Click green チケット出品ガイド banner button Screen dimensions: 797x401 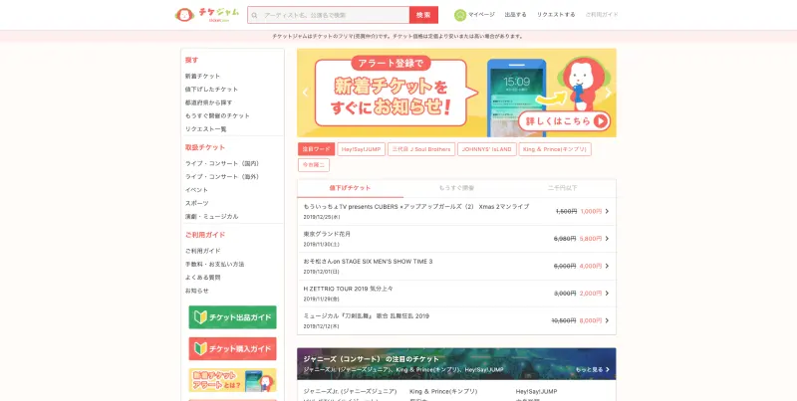click(x=233, y=317)
